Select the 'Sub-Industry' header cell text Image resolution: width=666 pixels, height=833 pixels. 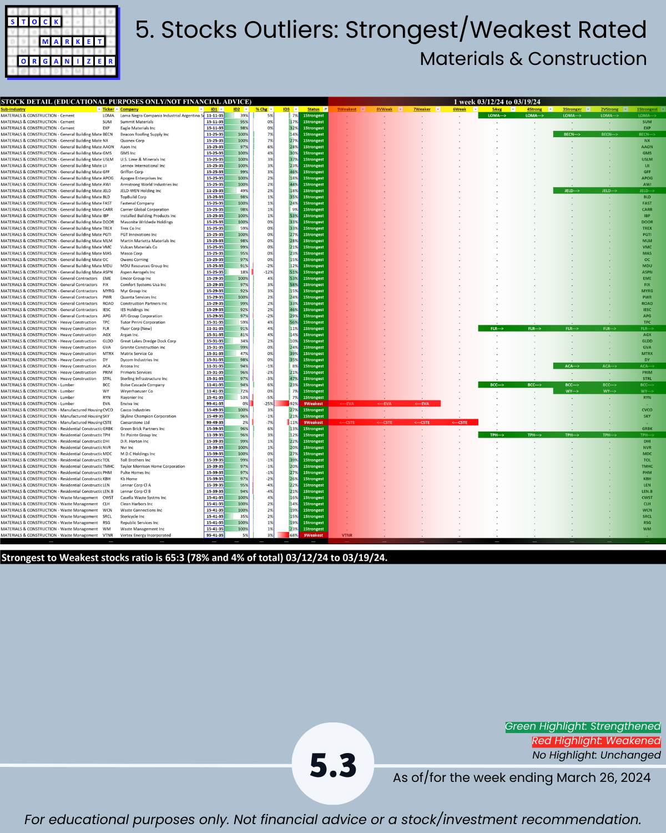coord(13,109)
